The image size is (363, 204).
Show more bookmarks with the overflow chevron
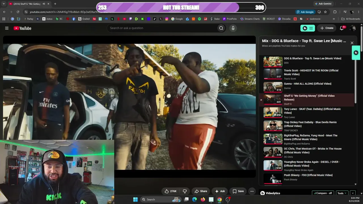coord(334,19)
